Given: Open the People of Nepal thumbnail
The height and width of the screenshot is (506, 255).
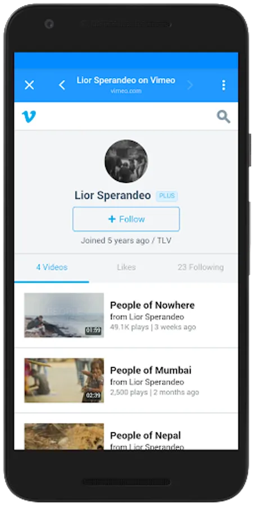Looking at the screenshot, I should [x=64, y=436].
